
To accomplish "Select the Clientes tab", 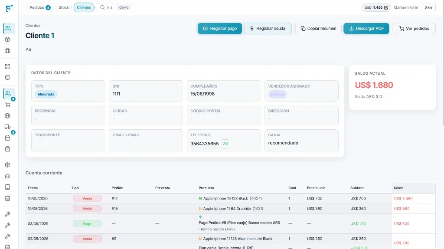I will pyautogui.click(x=84, y=7).
